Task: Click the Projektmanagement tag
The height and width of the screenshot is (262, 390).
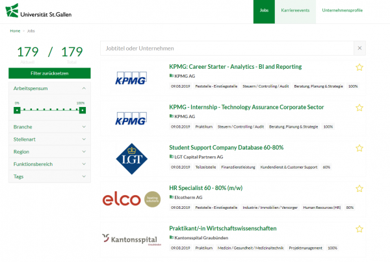Action: pos(305,248)
